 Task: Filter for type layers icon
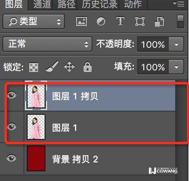point(120,21)
